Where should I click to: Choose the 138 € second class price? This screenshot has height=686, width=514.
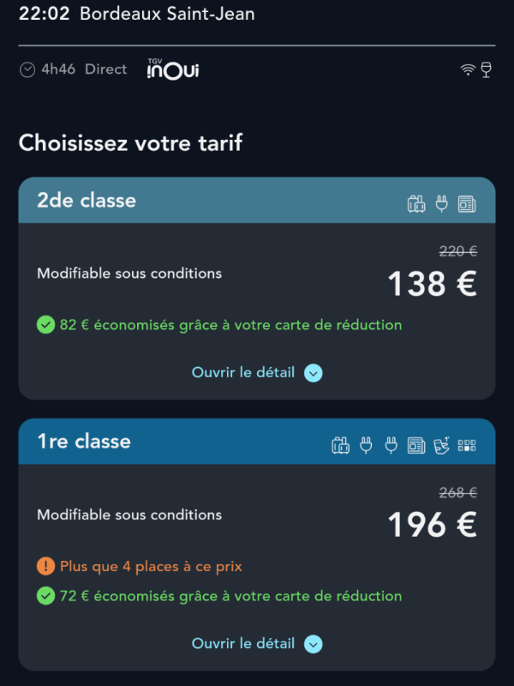pos(432,284)
